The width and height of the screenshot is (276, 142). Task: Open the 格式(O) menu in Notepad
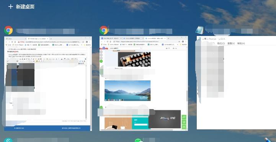(221, 43)
